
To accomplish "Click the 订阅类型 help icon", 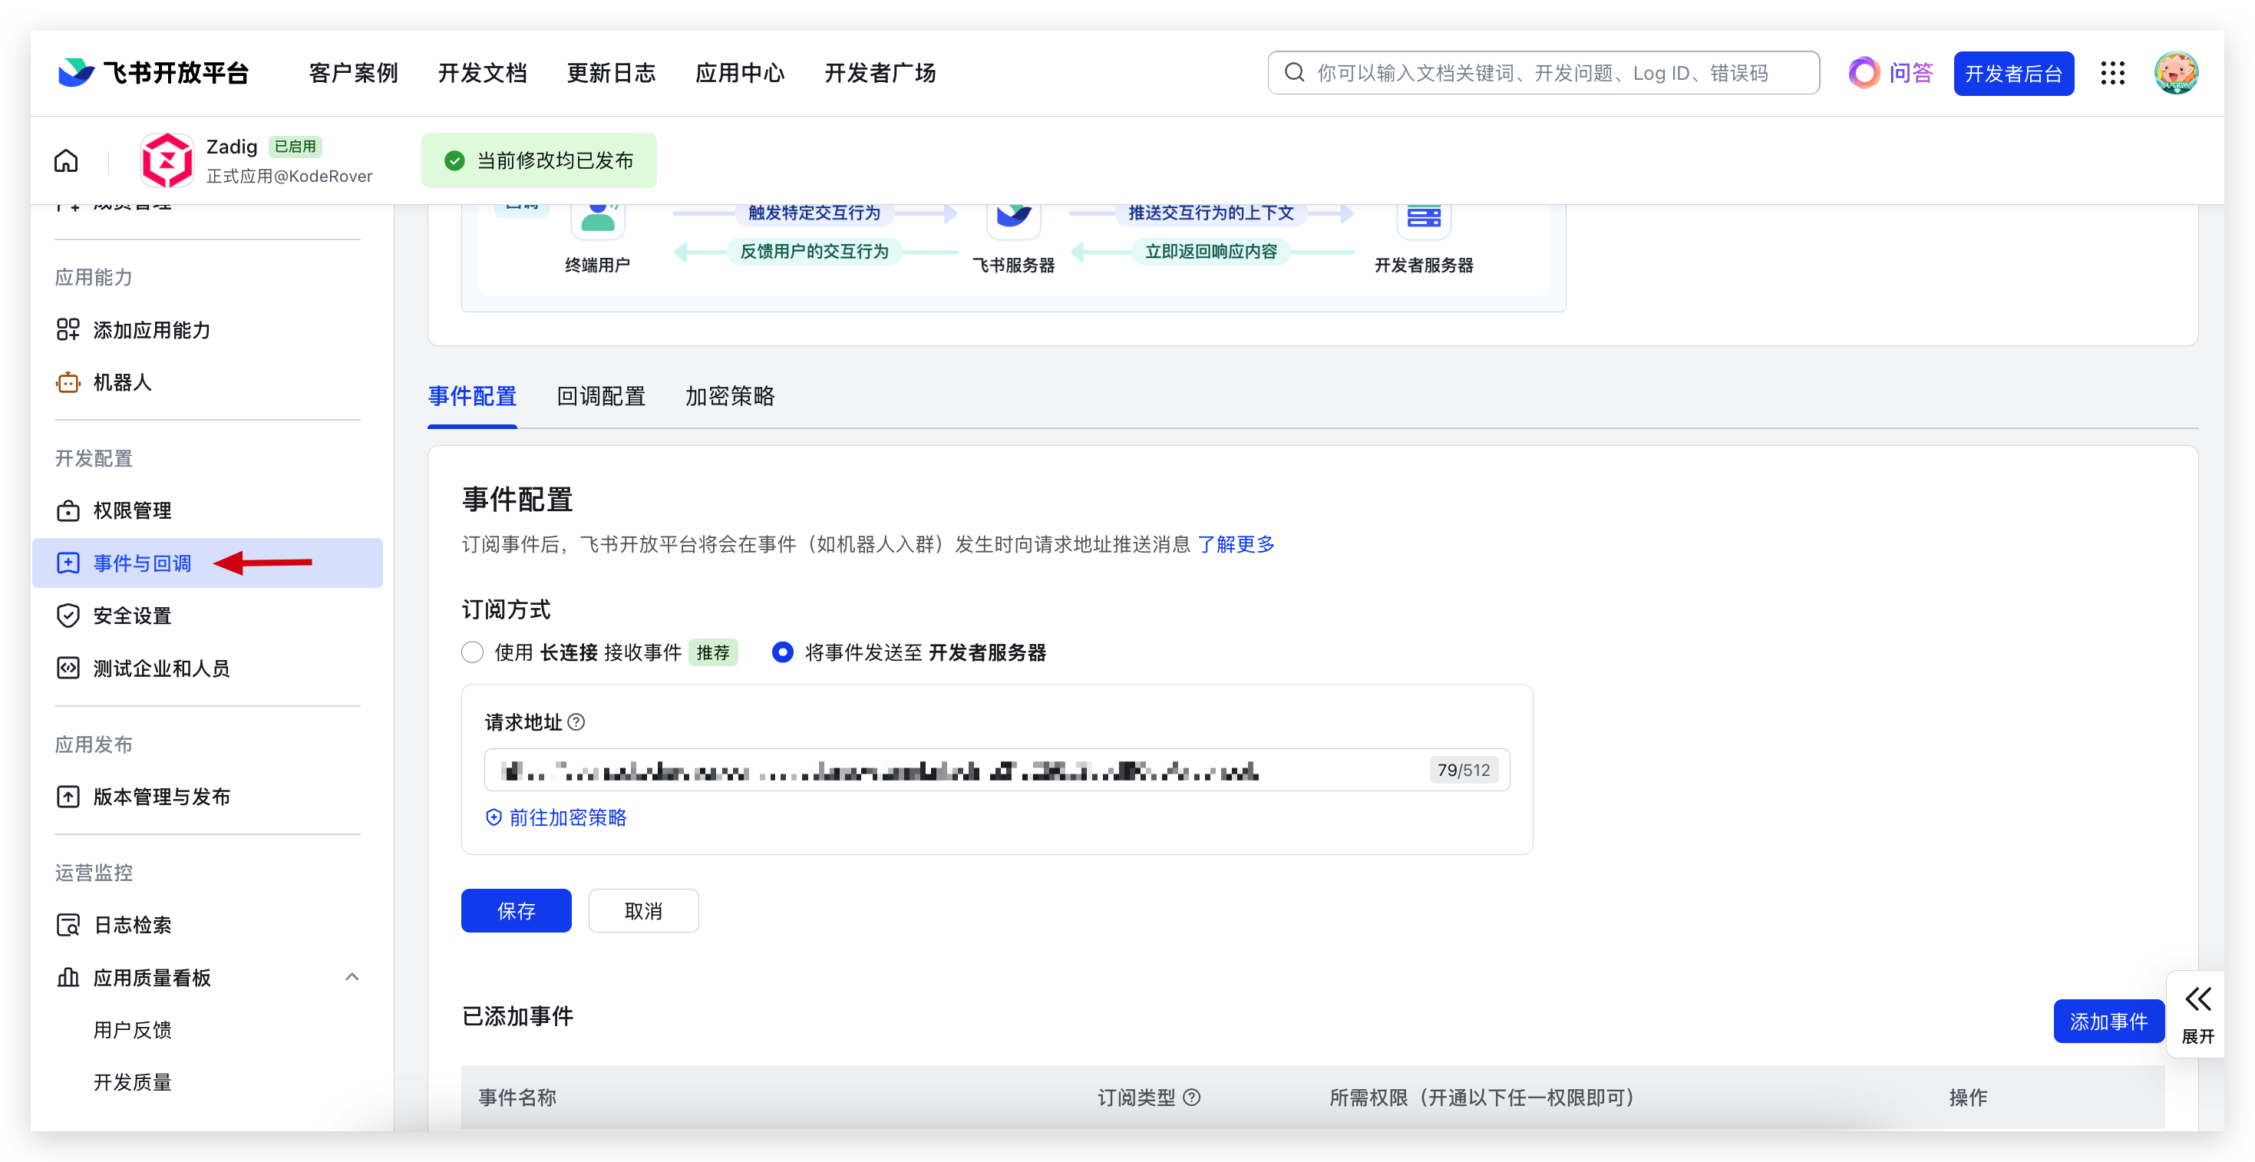I will (x=1191, y=1098).
